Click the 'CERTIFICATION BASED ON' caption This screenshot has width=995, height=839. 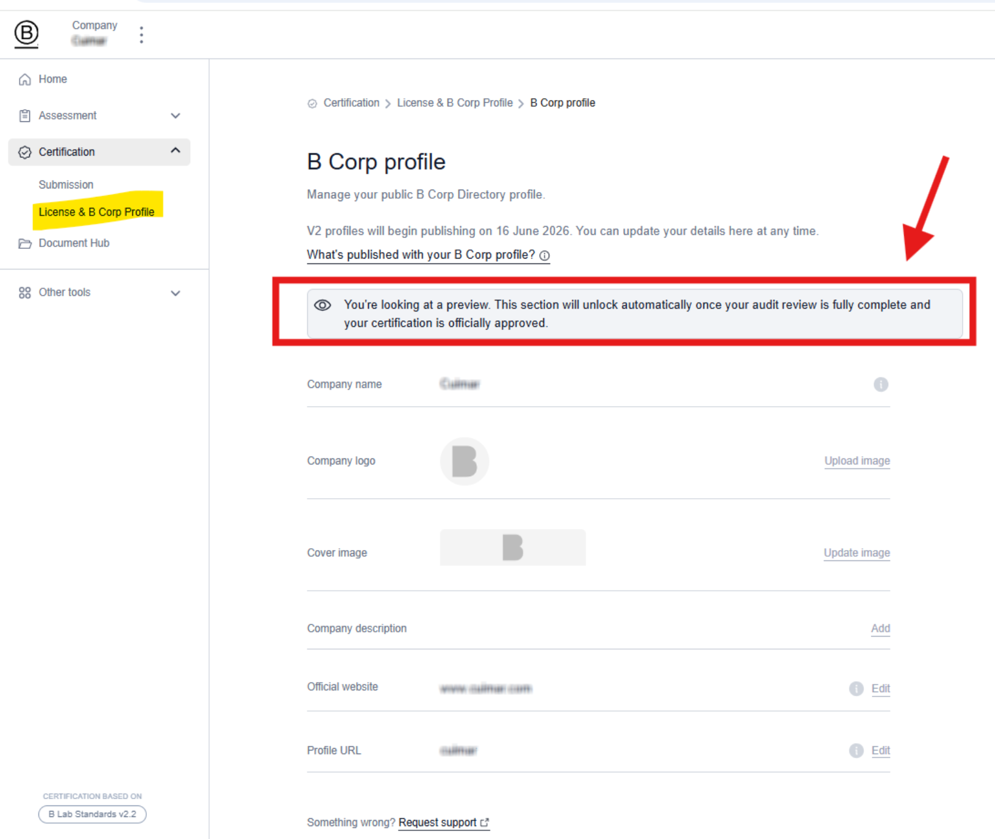[x=92, y=796]
